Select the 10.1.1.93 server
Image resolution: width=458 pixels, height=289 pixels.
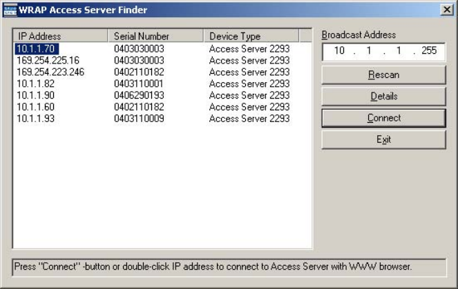tap(35, 119)
